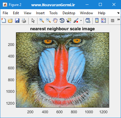Click the dock figure arrow in menu bar
The image size is (121, 118).
click(x=118, y=13)
